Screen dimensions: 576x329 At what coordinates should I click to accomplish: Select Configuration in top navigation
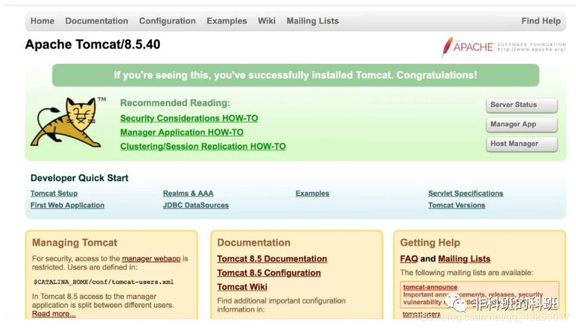tap(167, 21)
